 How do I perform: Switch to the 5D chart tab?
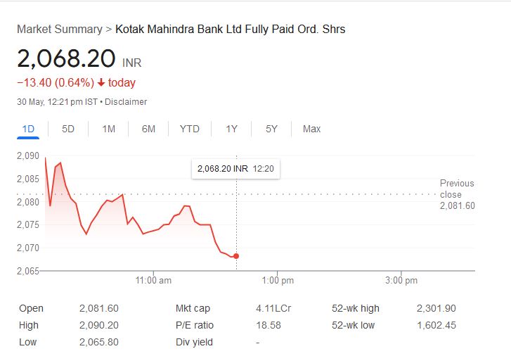68,129
